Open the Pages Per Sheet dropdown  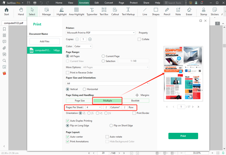tap(94, 107)
